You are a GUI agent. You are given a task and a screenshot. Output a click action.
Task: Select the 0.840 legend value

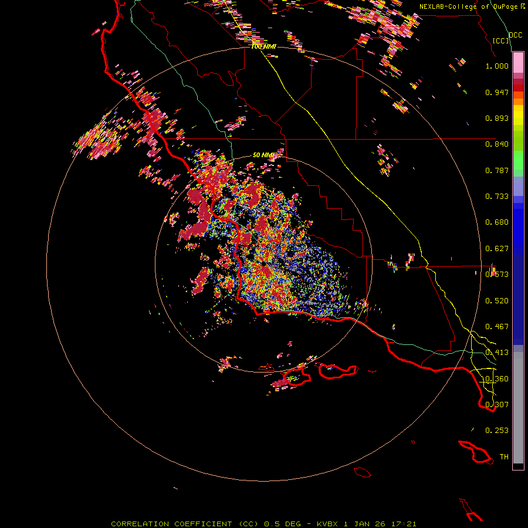pos(497,144)
